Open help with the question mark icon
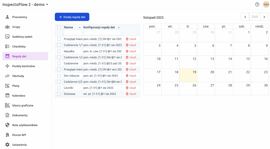This screenshot has width=270, height=149. point(257,4)
